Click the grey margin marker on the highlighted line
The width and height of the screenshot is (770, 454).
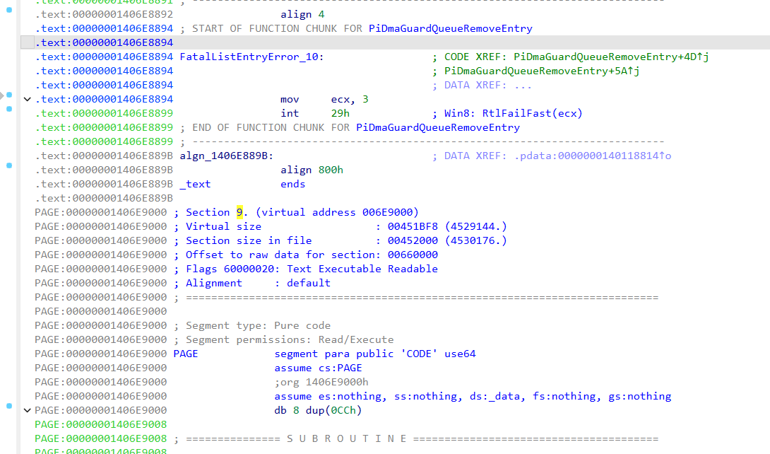point(27,42)
